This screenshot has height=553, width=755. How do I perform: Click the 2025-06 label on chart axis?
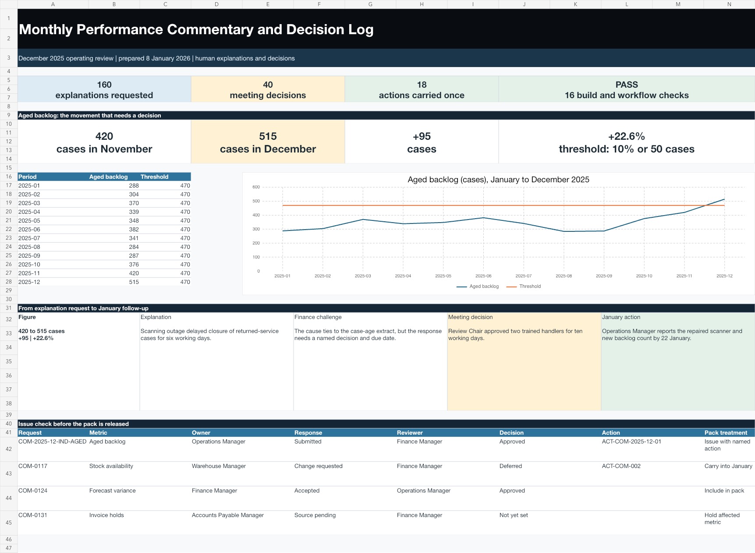tap(483, 276)
